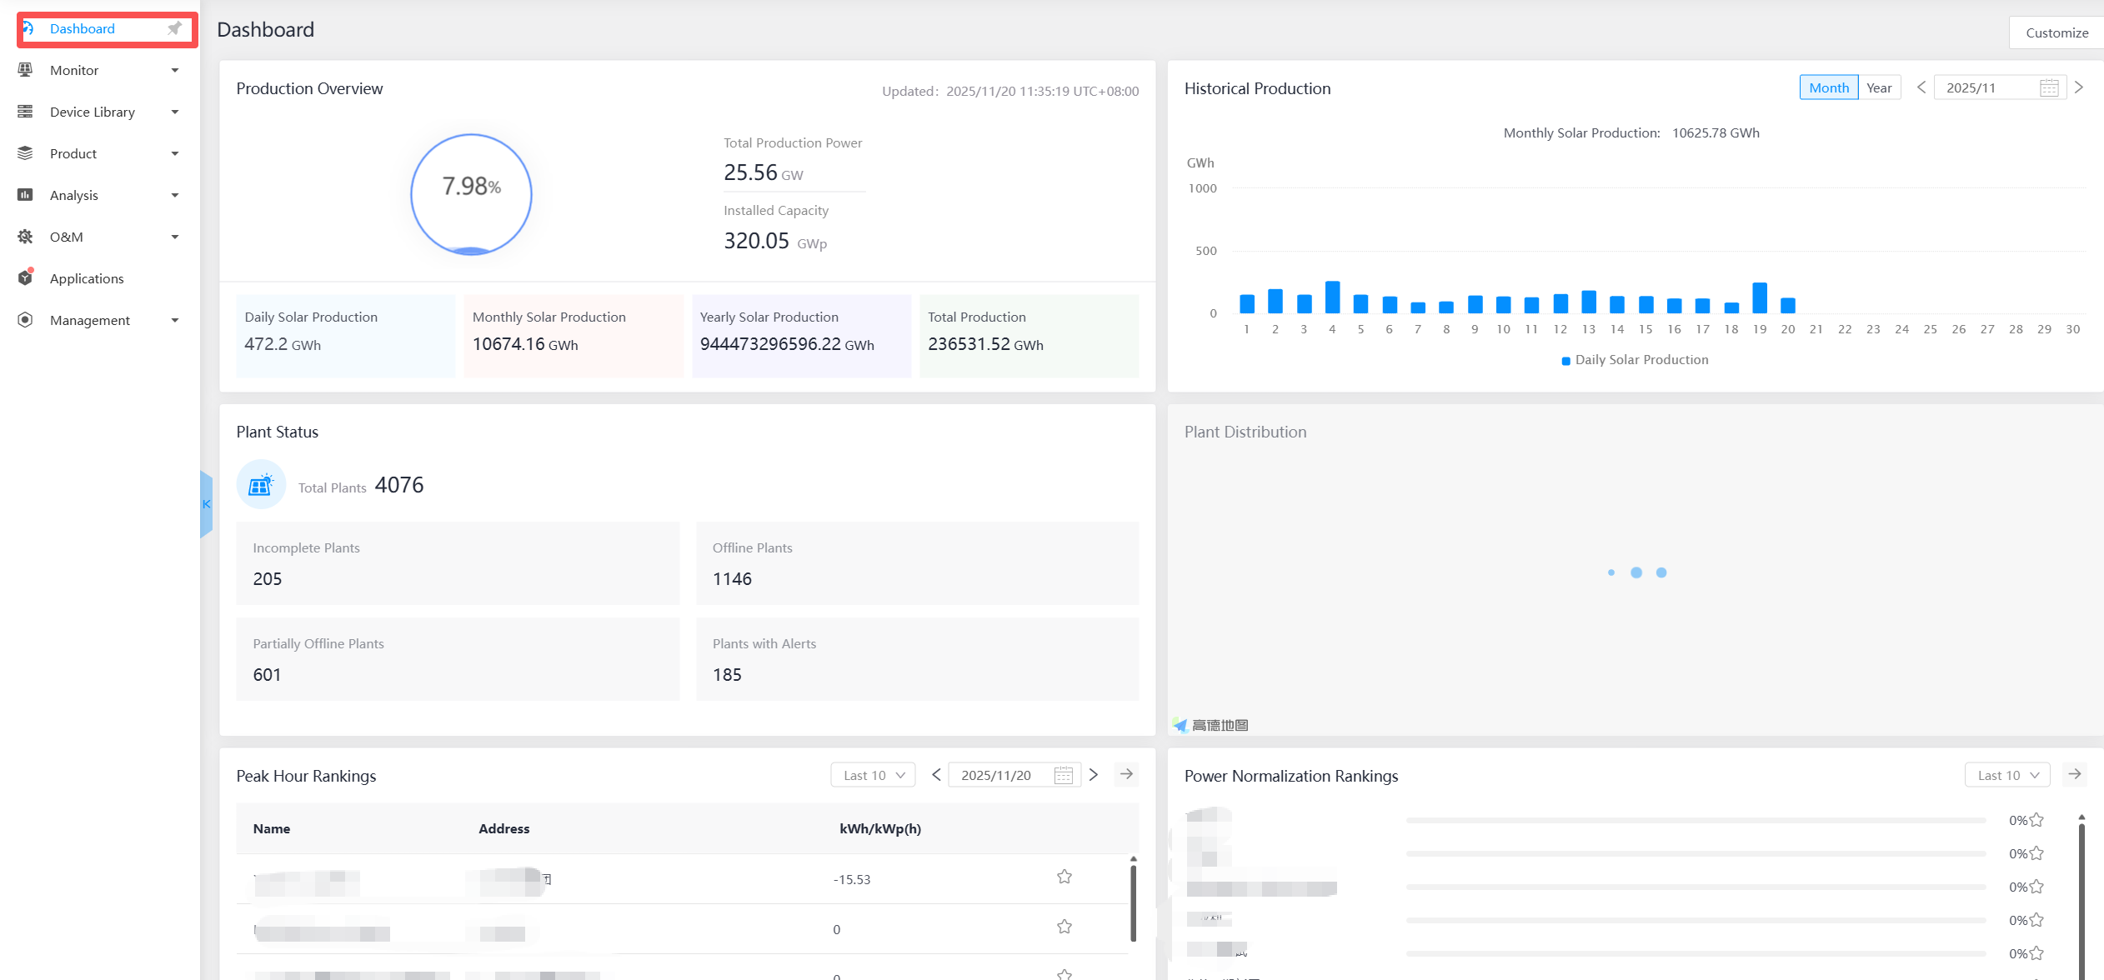2104x980 pixels.
Task: Star the first Power Normalization ranking entry
Action: click(2036, 820)
